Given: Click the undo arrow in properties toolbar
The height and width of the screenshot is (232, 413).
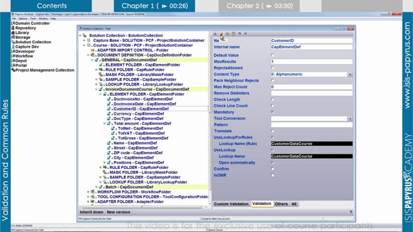Looking at the screenshot, I should coord(239,34).
